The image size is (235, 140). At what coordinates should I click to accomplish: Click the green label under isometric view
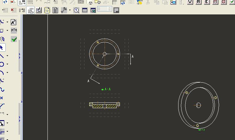tap(202, 130)
